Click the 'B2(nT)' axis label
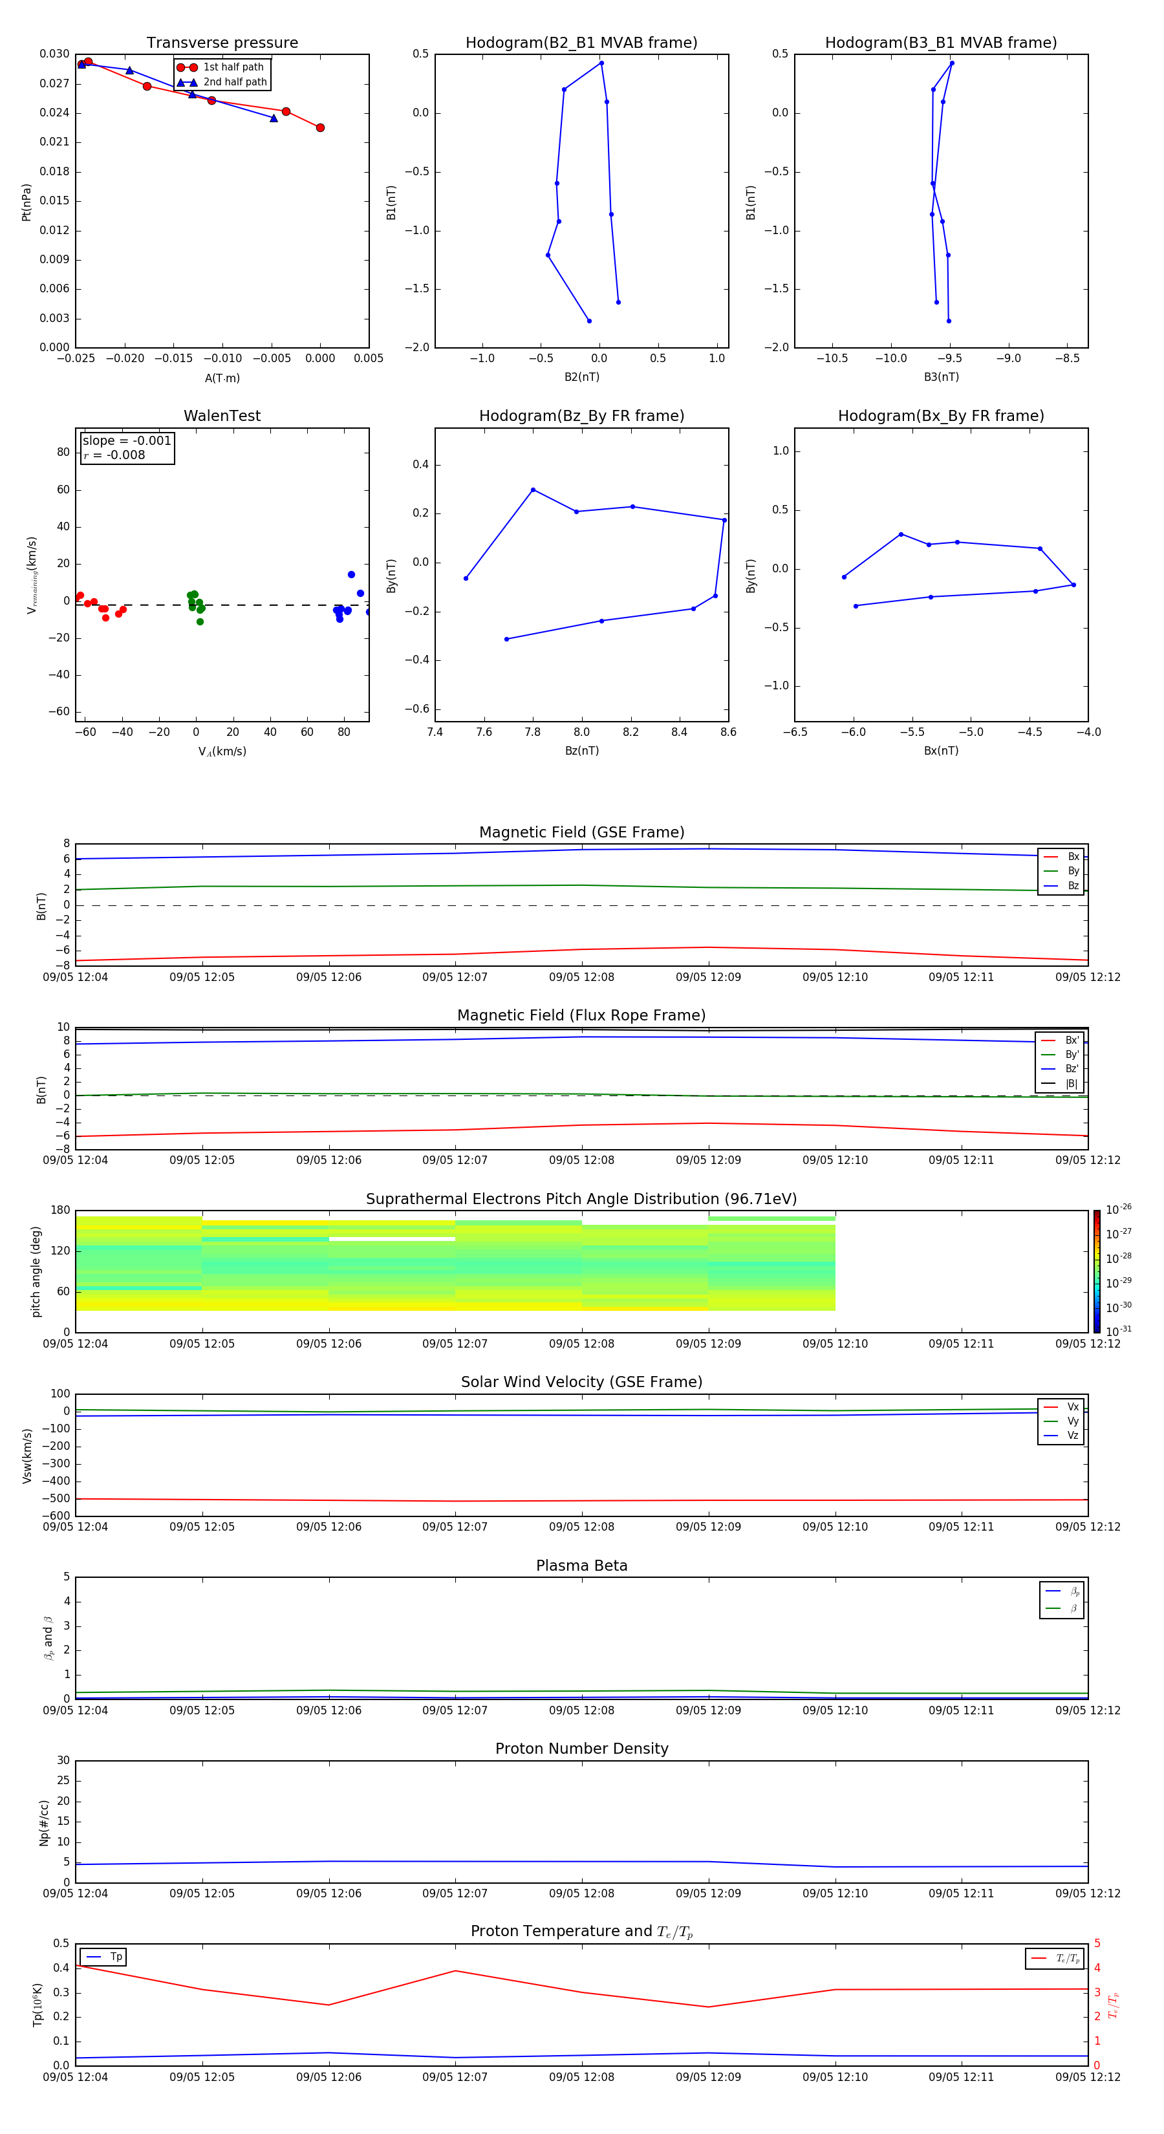Viewport: 1164px width, 2134px height. [581, 377]
